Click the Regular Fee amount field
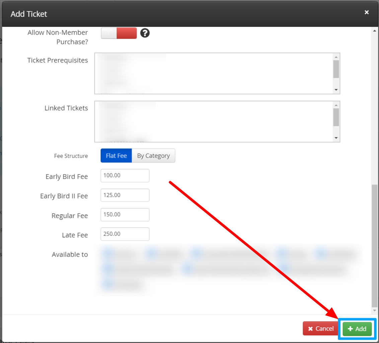This screenshot has height=343, width=379. [125, 215]
